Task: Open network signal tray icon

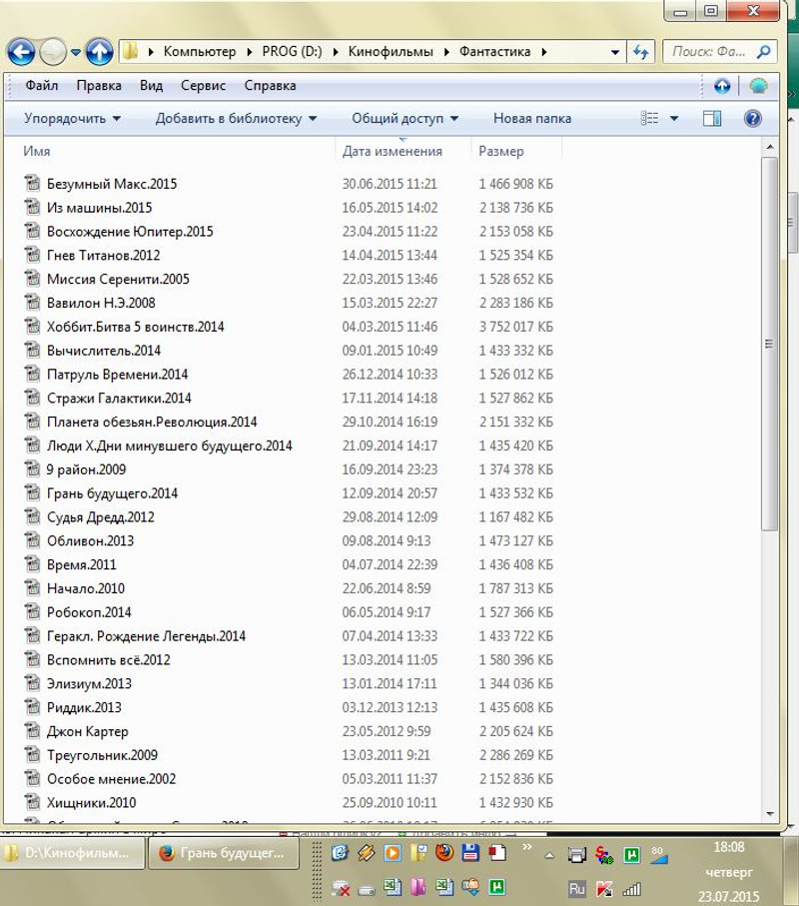Action: click(x=631, y=889)
